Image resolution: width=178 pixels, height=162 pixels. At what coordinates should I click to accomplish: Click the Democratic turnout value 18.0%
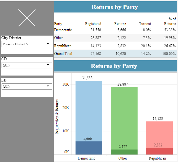[146, 30]
